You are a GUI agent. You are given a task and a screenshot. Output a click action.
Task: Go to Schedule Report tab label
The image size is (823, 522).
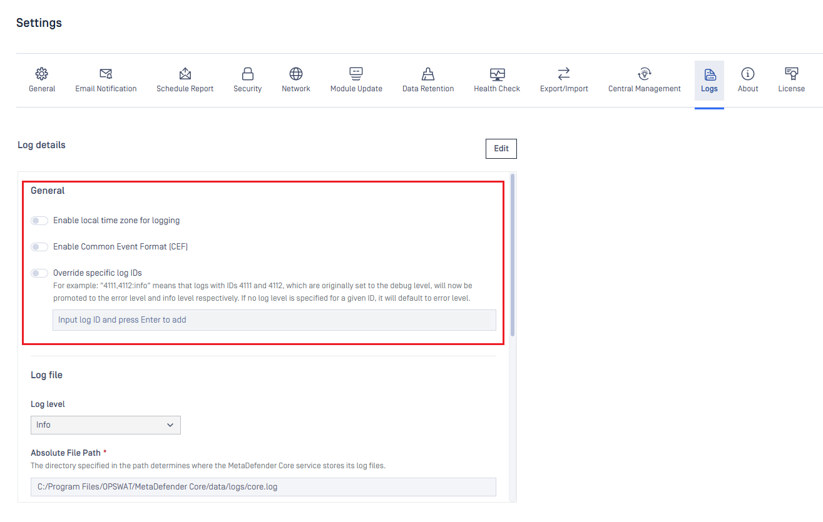(185, 89)
